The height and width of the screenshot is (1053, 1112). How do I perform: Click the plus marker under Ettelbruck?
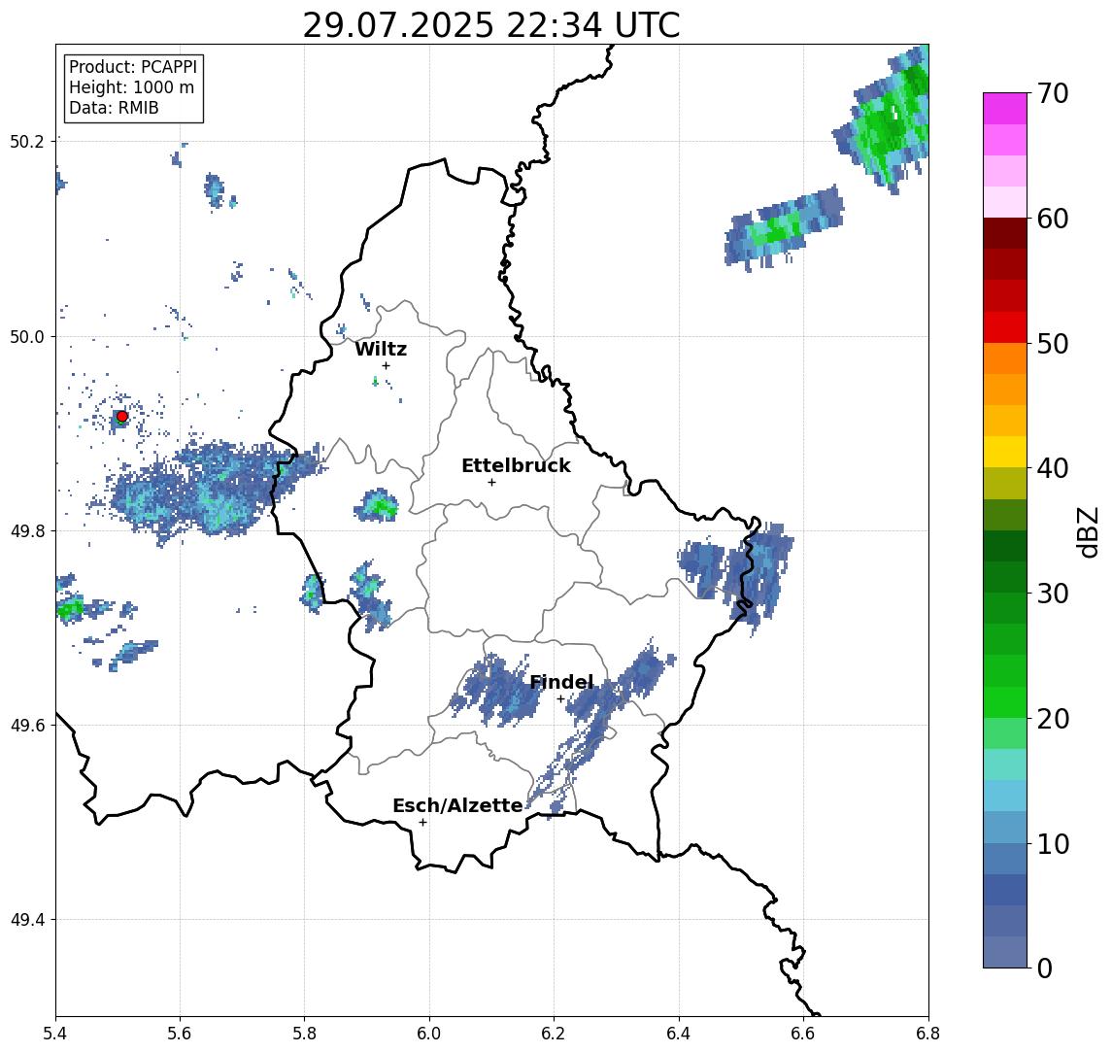[x=491, y=483]
